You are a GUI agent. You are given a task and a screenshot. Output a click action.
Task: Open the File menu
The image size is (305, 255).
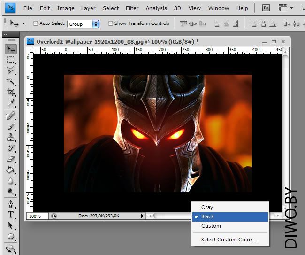pos(28,8)
